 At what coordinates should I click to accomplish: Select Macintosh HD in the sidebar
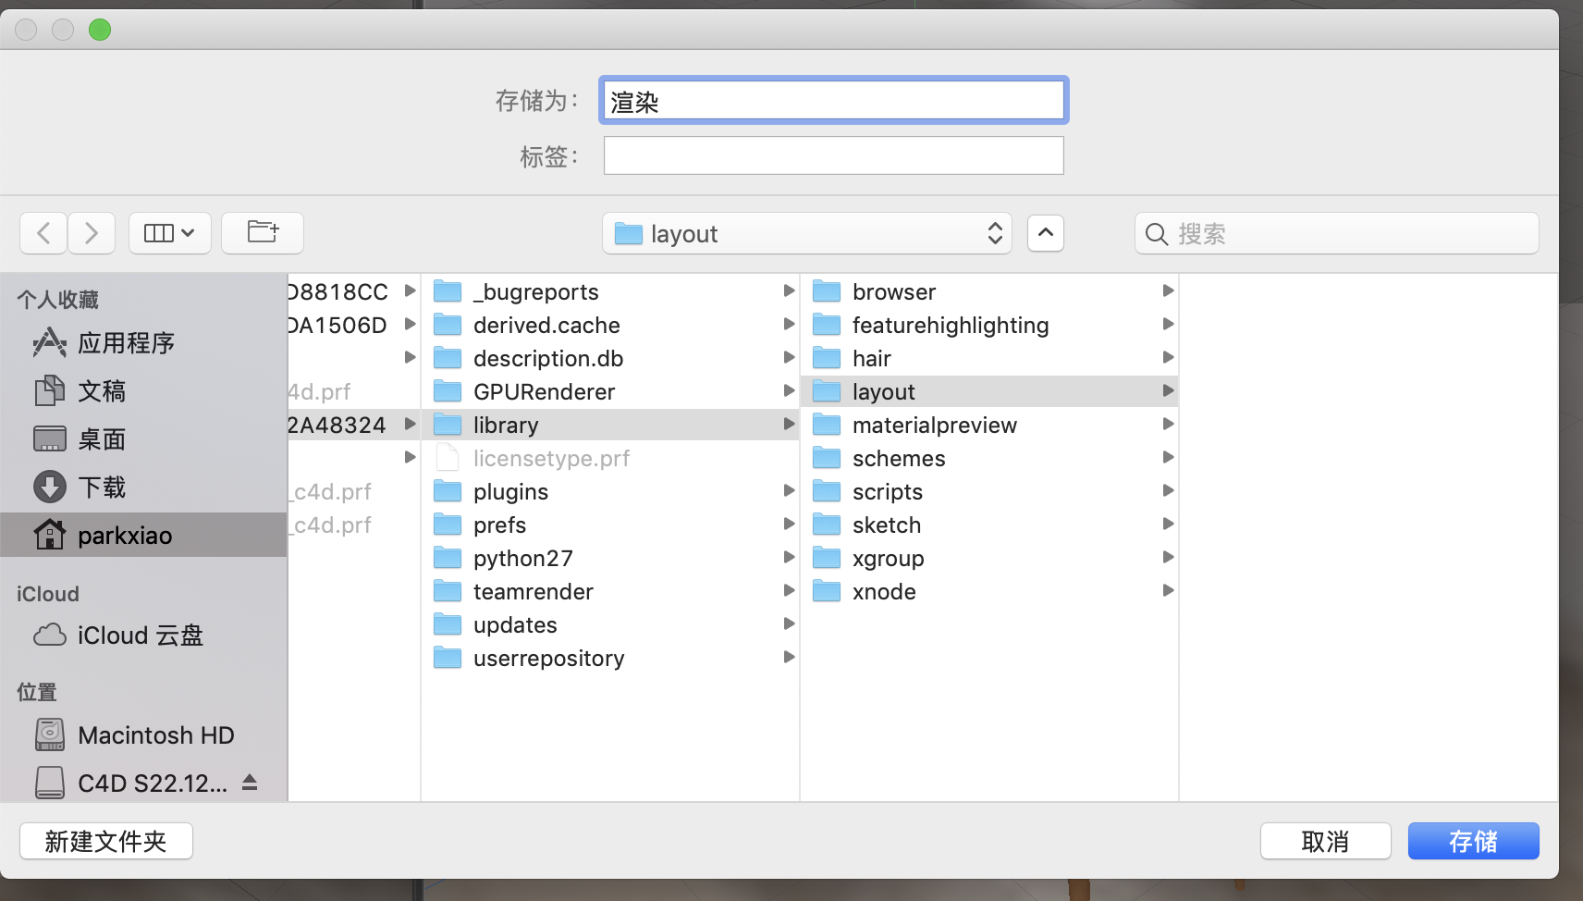click(x=143, y=735)
